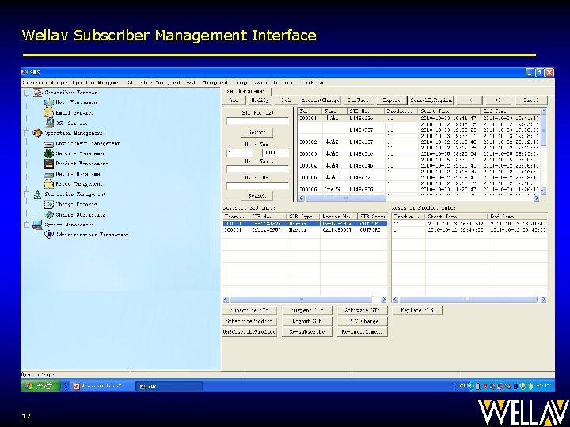Screen dimensions: 570x427
Task: Click the Activate STB button
Action: [362, 311]
